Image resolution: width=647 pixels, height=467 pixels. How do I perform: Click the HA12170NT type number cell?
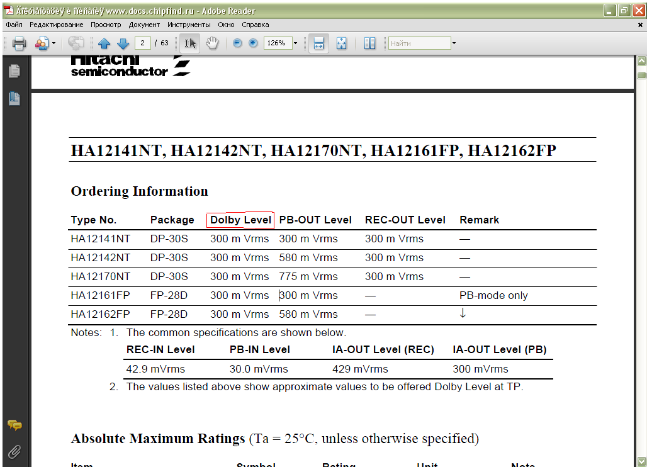(x=100, y=277)
